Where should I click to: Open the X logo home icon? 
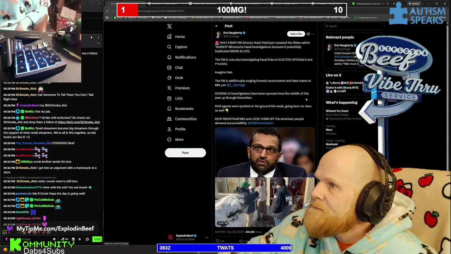pos(169,26)
